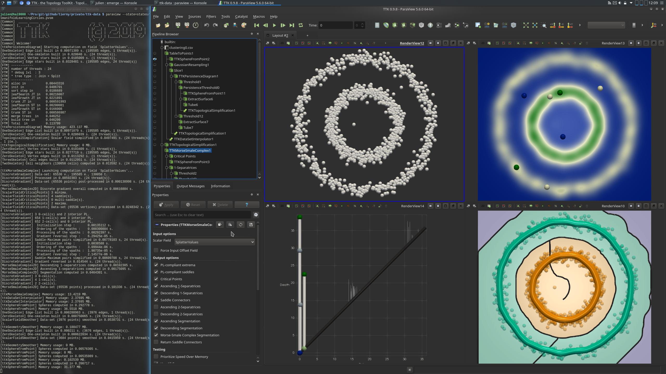666x374 pixels.
Task: Click the Connect to server icon
Action: pyautogui.click(x=178, y=25)
